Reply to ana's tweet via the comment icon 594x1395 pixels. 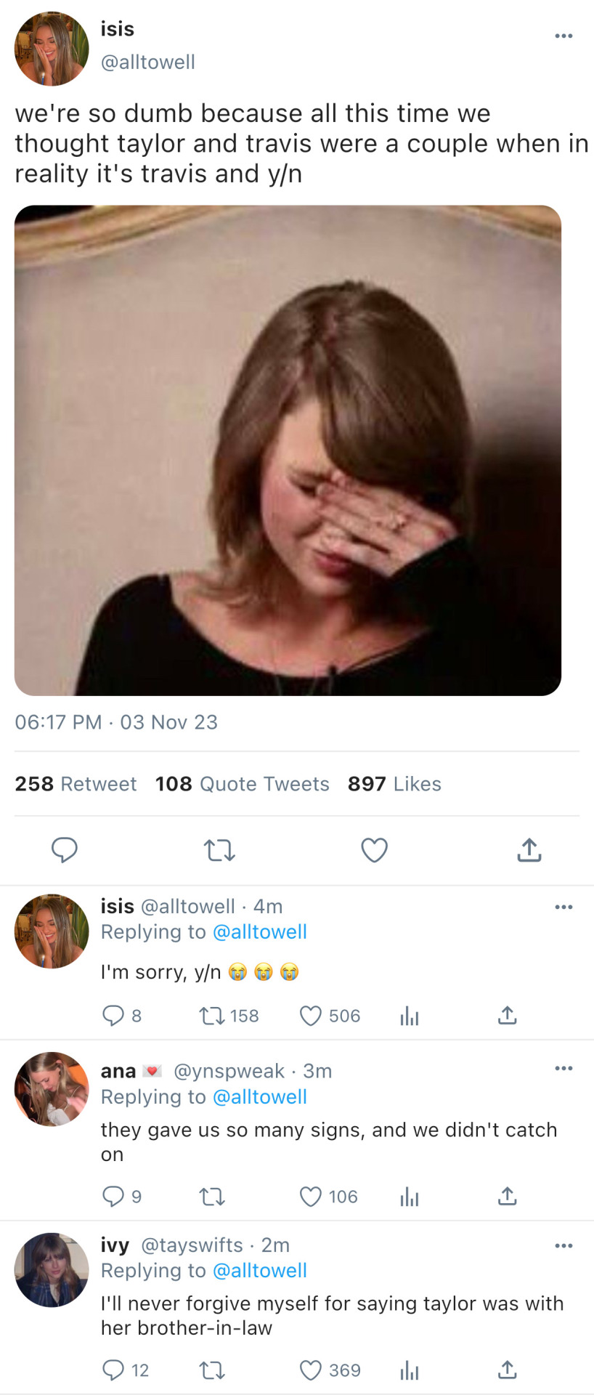(113, 1197)
